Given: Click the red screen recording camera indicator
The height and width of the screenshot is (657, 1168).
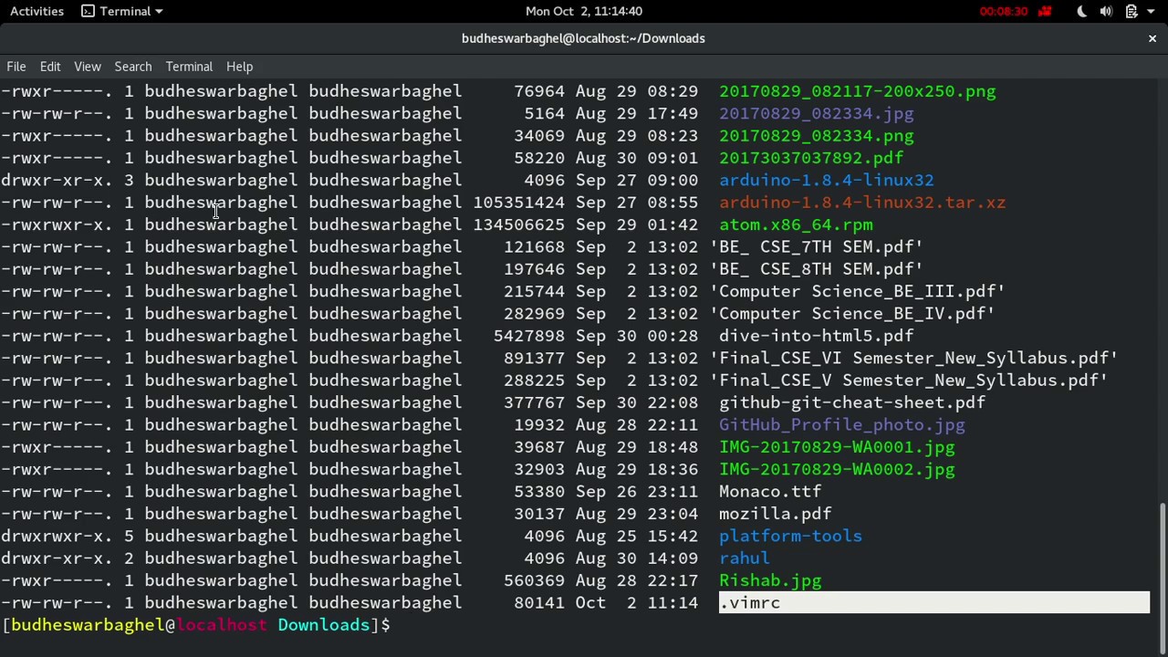Looking at the screenshot, I should [x=1045, y=11].
